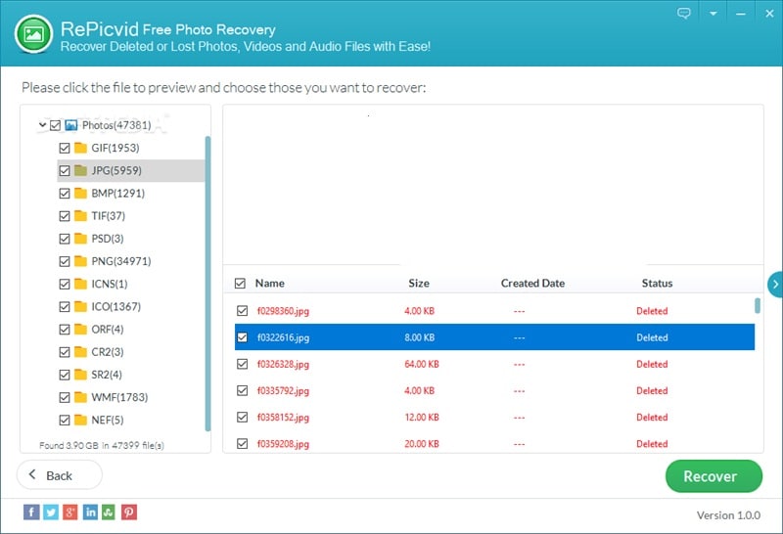Click the NEF folder icon
The image size is (783, 534).
tap(80, 420)
